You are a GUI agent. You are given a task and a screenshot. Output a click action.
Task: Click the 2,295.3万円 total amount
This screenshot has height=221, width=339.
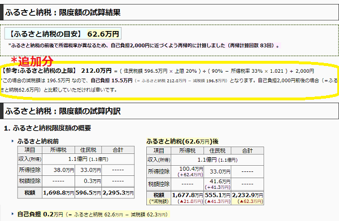(x=118, y=192)
